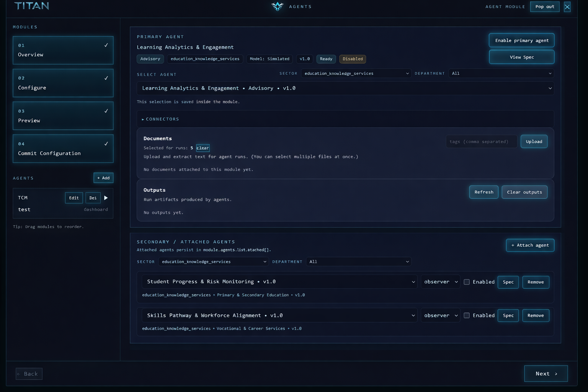Click the tags input field
The width and height of the screenshot is (588, 392).
(x=481, y=142)
